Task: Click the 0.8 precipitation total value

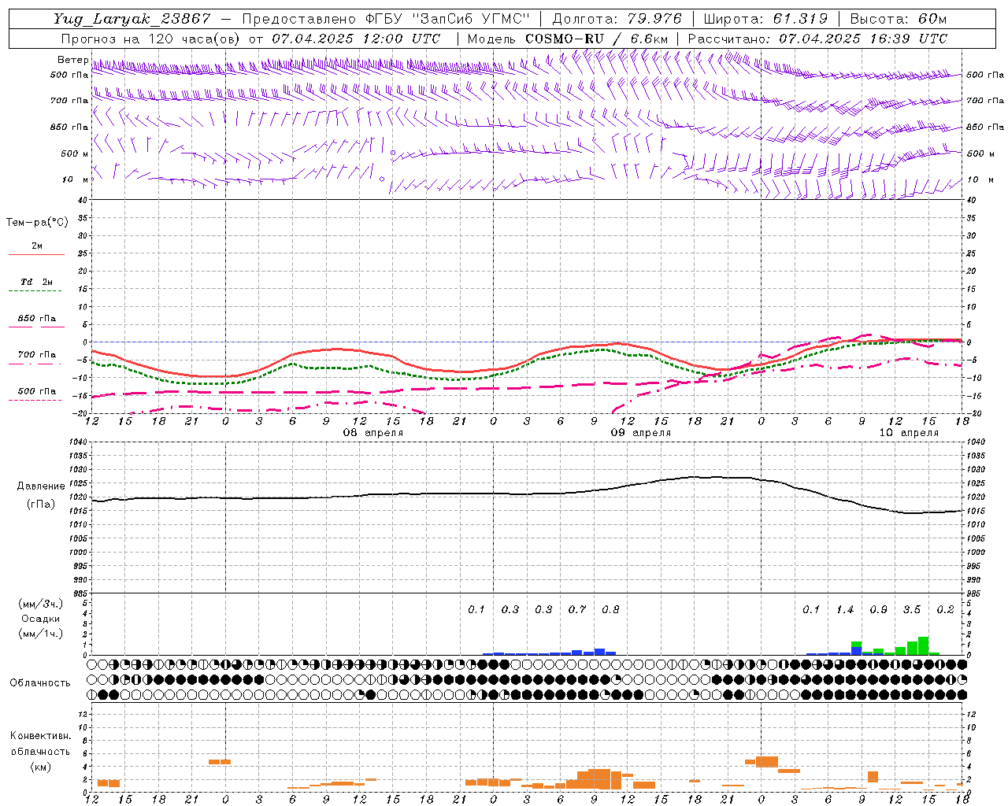Action: coord(610,610)
